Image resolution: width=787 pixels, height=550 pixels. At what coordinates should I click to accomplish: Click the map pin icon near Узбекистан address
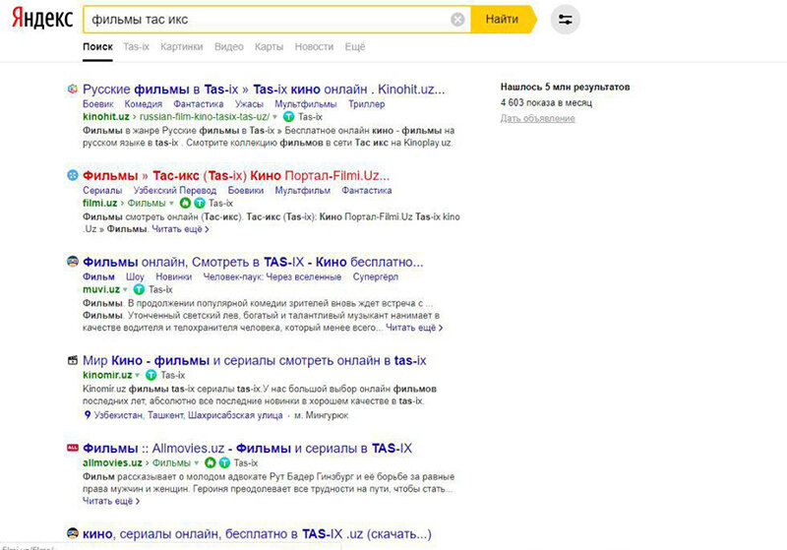pyautogui.click(x=88, y=415)
